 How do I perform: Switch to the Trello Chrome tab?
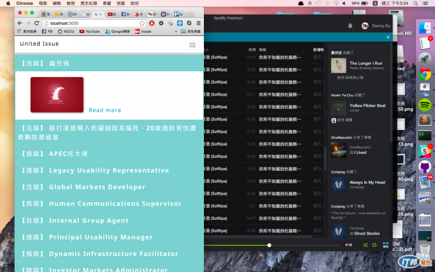[x=178, y=14]
